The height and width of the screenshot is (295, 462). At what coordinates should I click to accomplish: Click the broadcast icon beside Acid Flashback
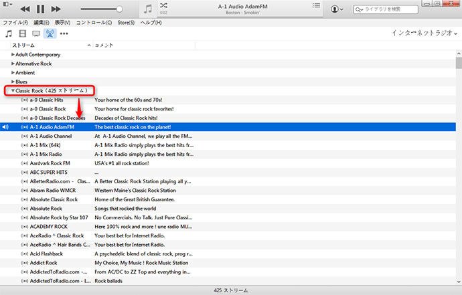[25, 254]
